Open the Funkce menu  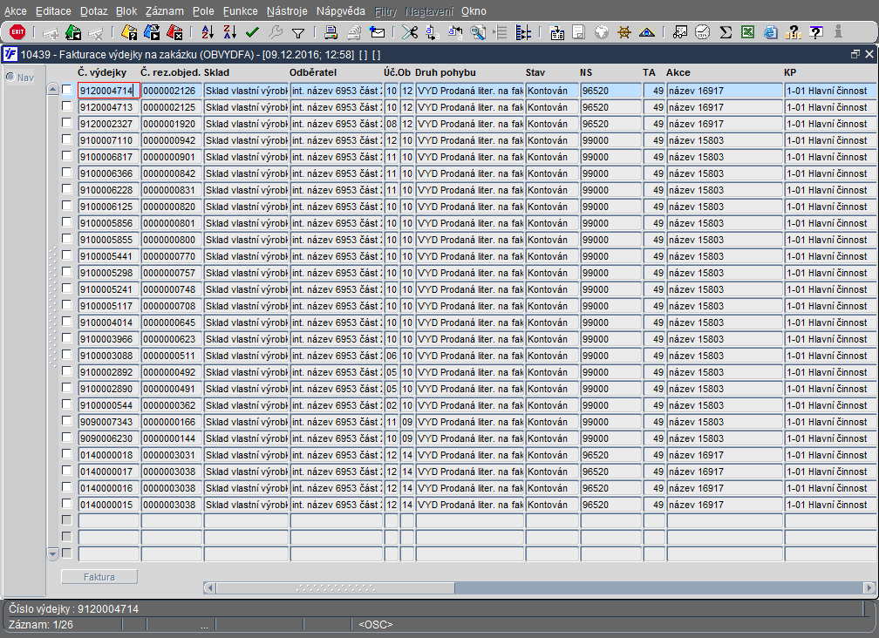241,11
